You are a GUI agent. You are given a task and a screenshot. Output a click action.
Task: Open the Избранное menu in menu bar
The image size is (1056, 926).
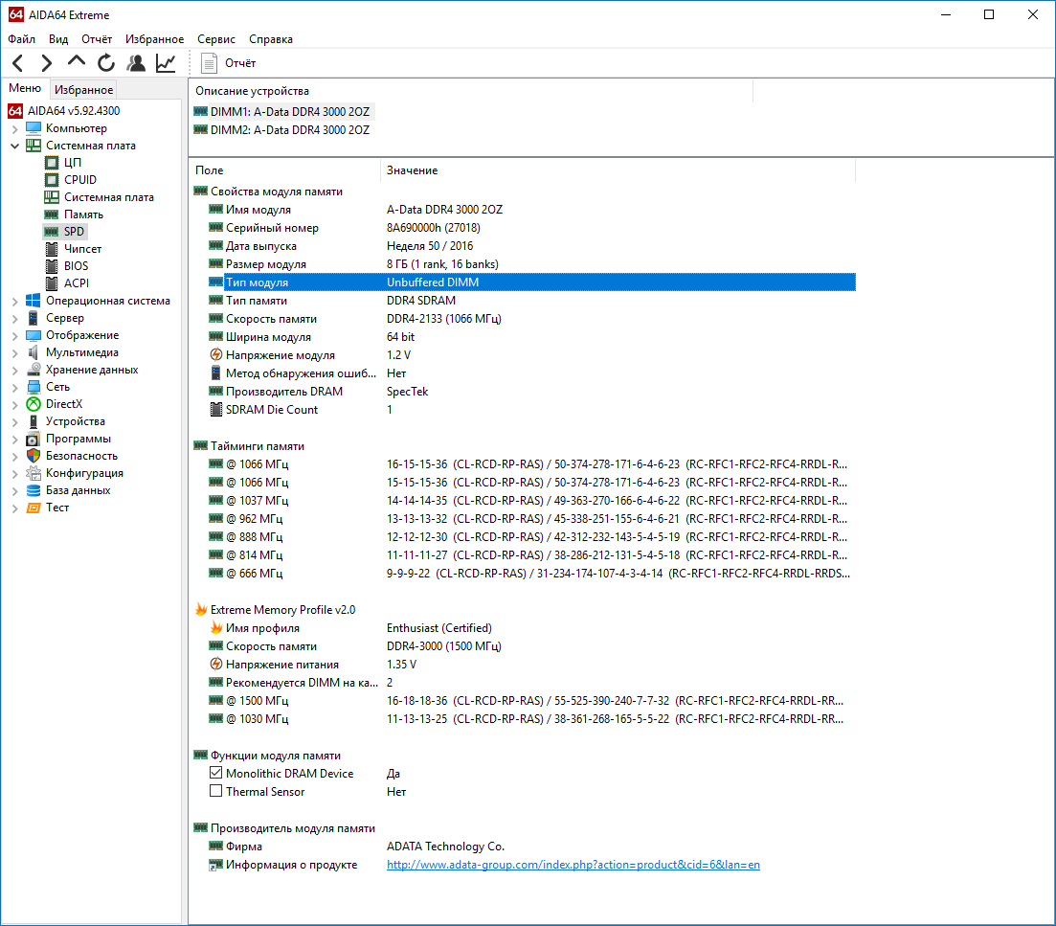coord(154,39)
